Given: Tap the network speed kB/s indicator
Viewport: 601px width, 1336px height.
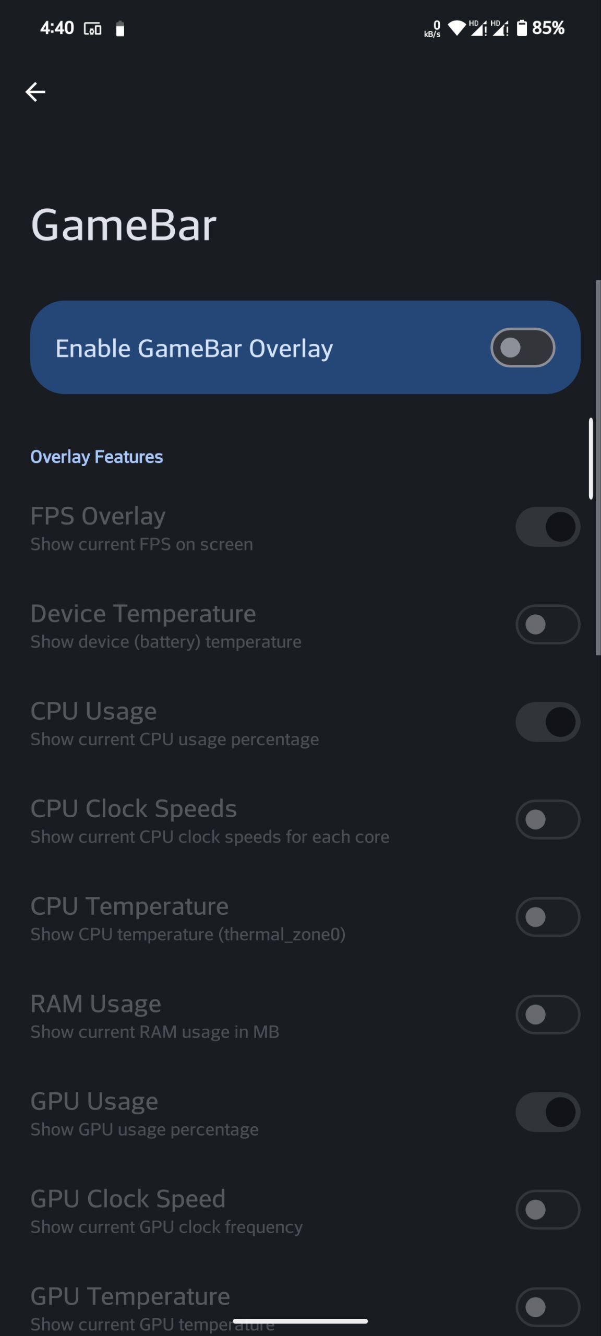Looking at the screenshot, I should click(432, 29).
